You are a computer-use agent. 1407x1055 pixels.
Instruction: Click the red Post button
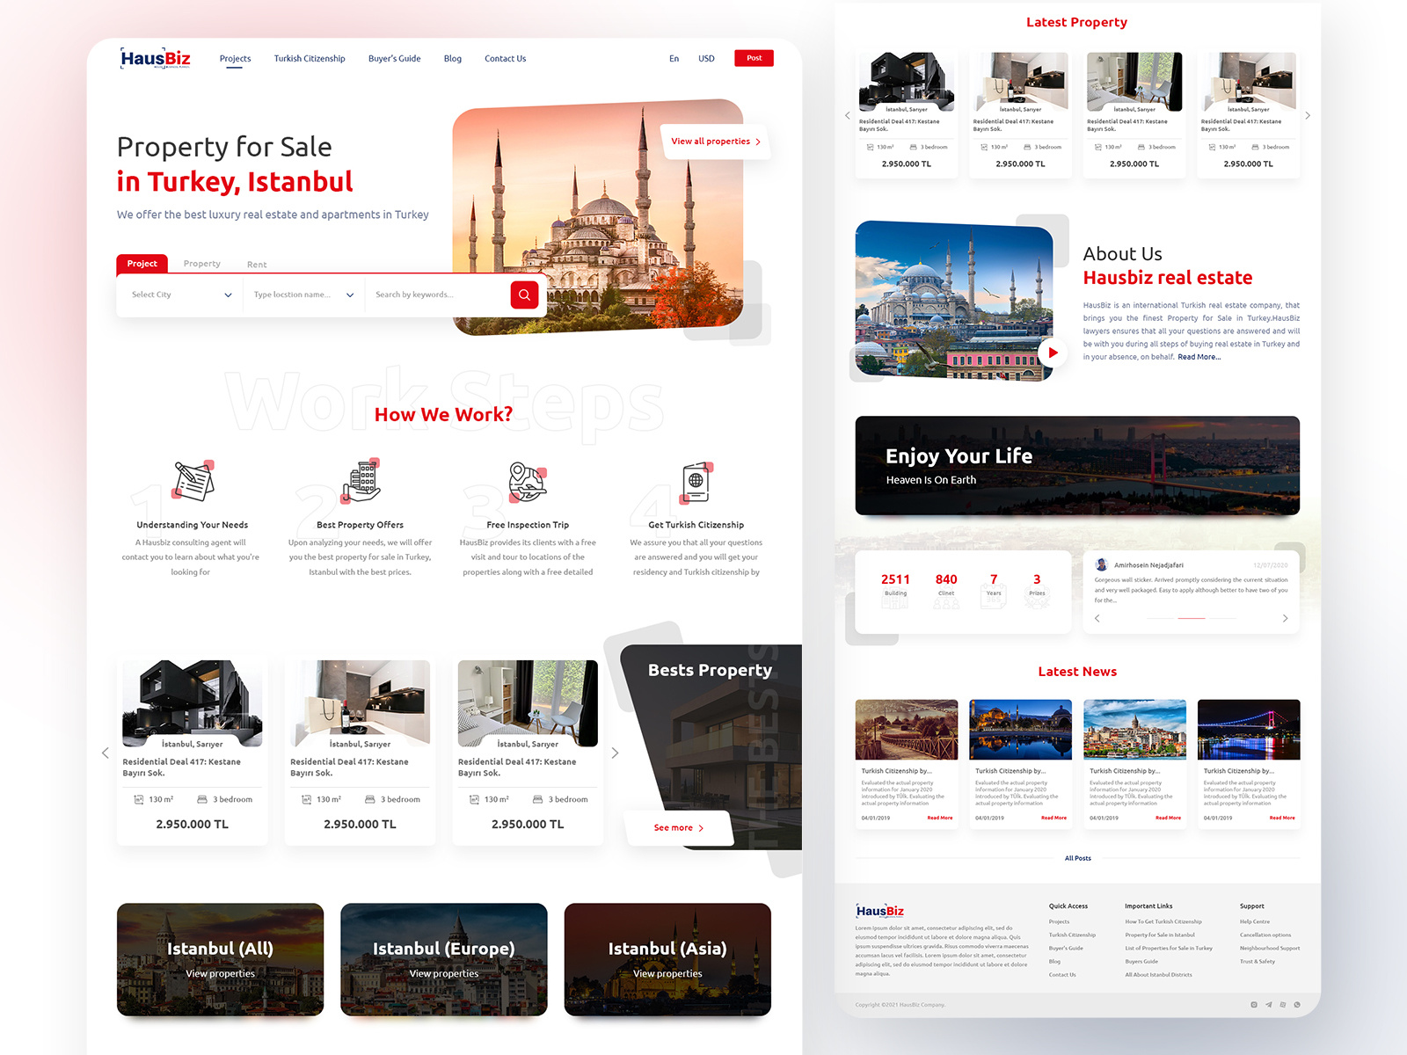pos(755,58)
